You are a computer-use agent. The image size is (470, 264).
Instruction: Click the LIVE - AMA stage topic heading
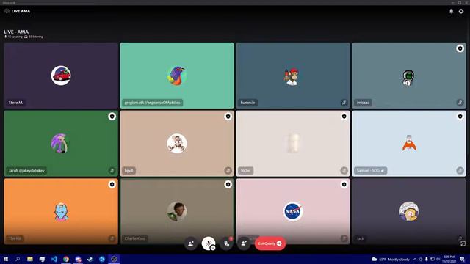[16, 32]
